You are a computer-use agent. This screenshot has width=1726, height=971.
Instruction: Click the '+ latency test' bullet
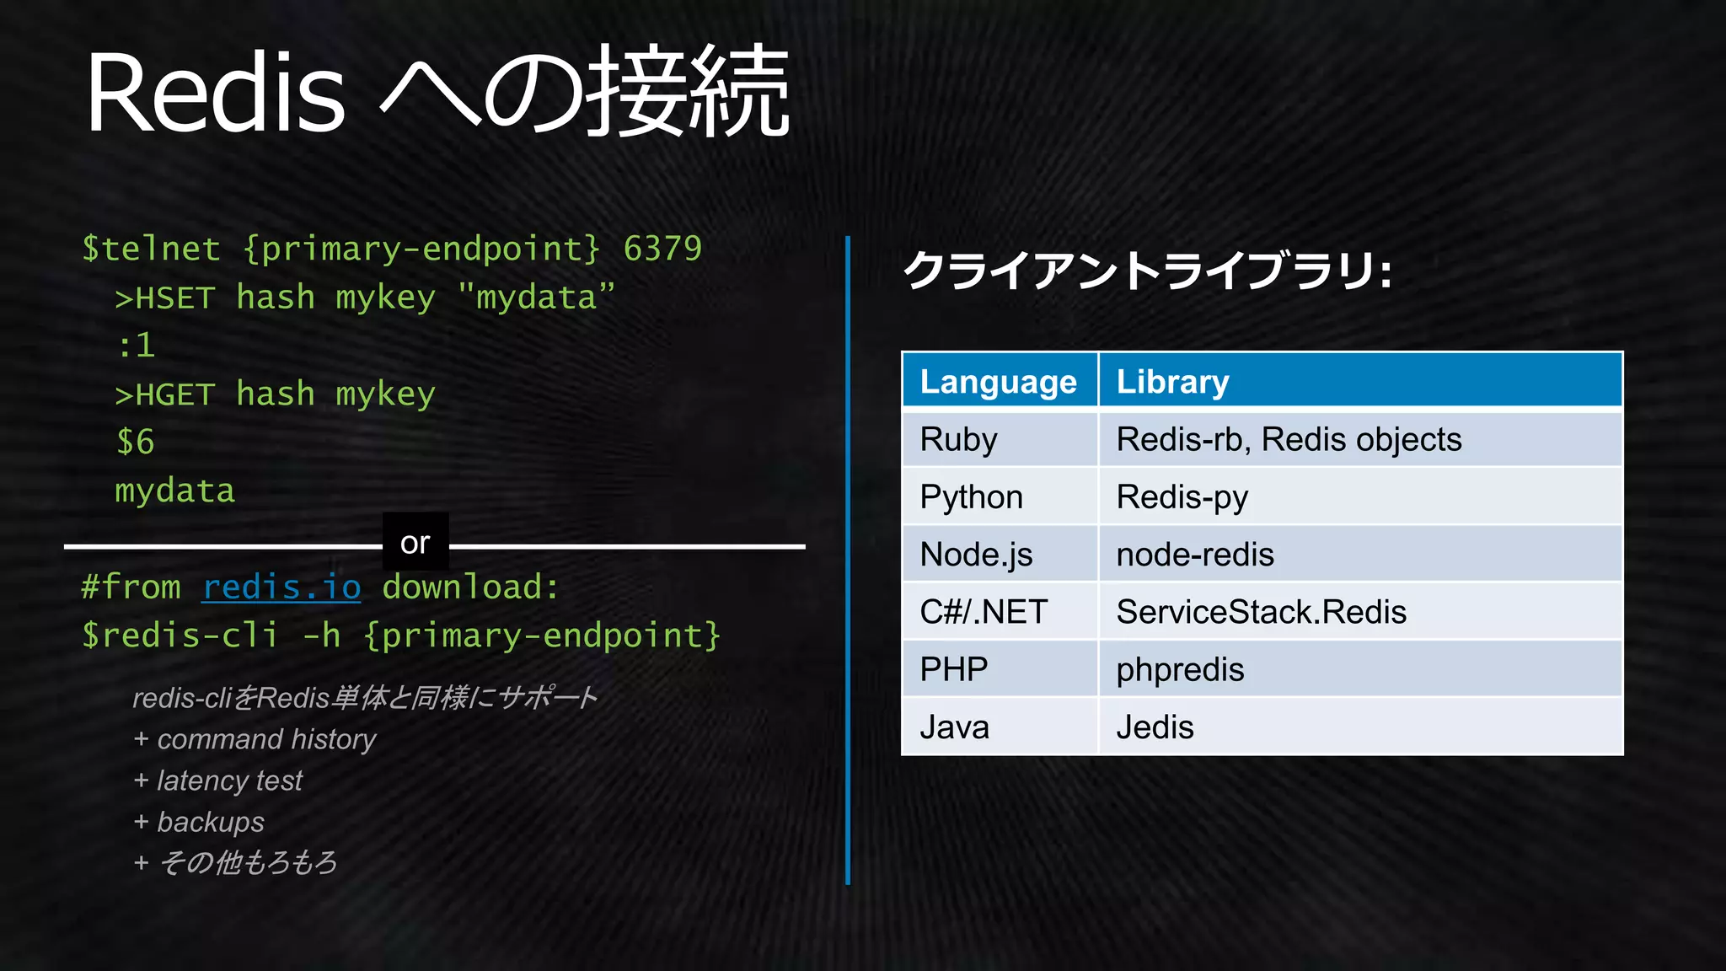(217, 781)
